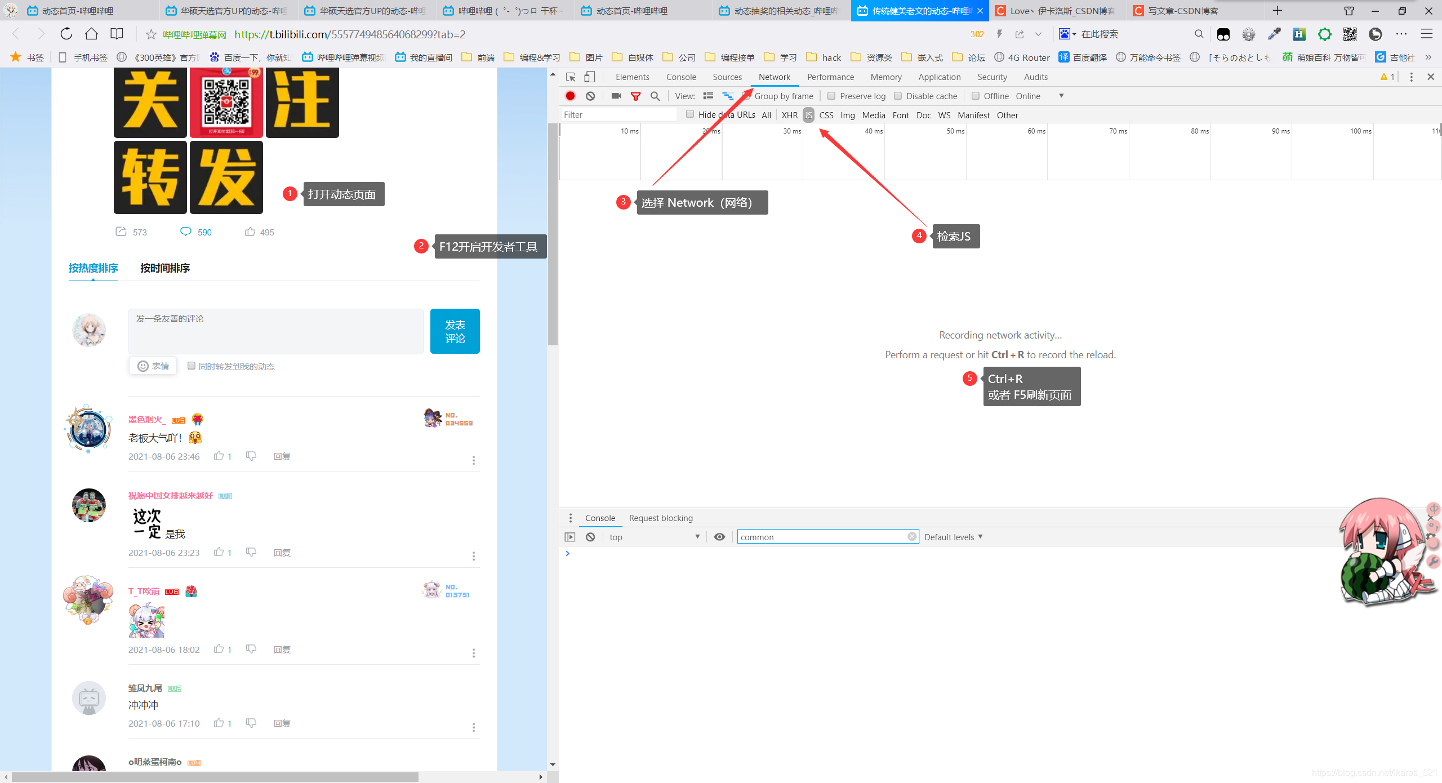The height and width of the screenshot is (783, 1442).
Task: Toggle the device toolbar icon in DevTools
Action: coord(589,77)
